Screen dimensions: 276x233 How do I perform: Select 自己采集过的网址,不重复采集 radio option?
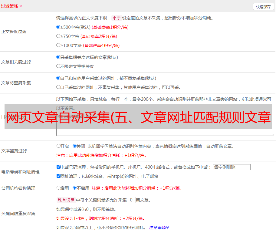[x=58, y=87]
